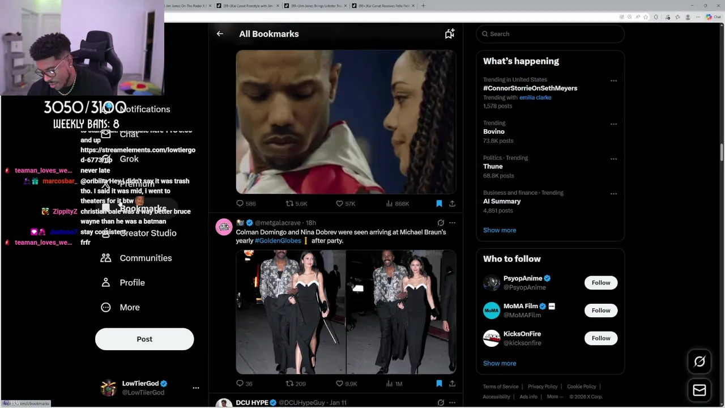Open Accessibility footer link

tap(497, 397)
